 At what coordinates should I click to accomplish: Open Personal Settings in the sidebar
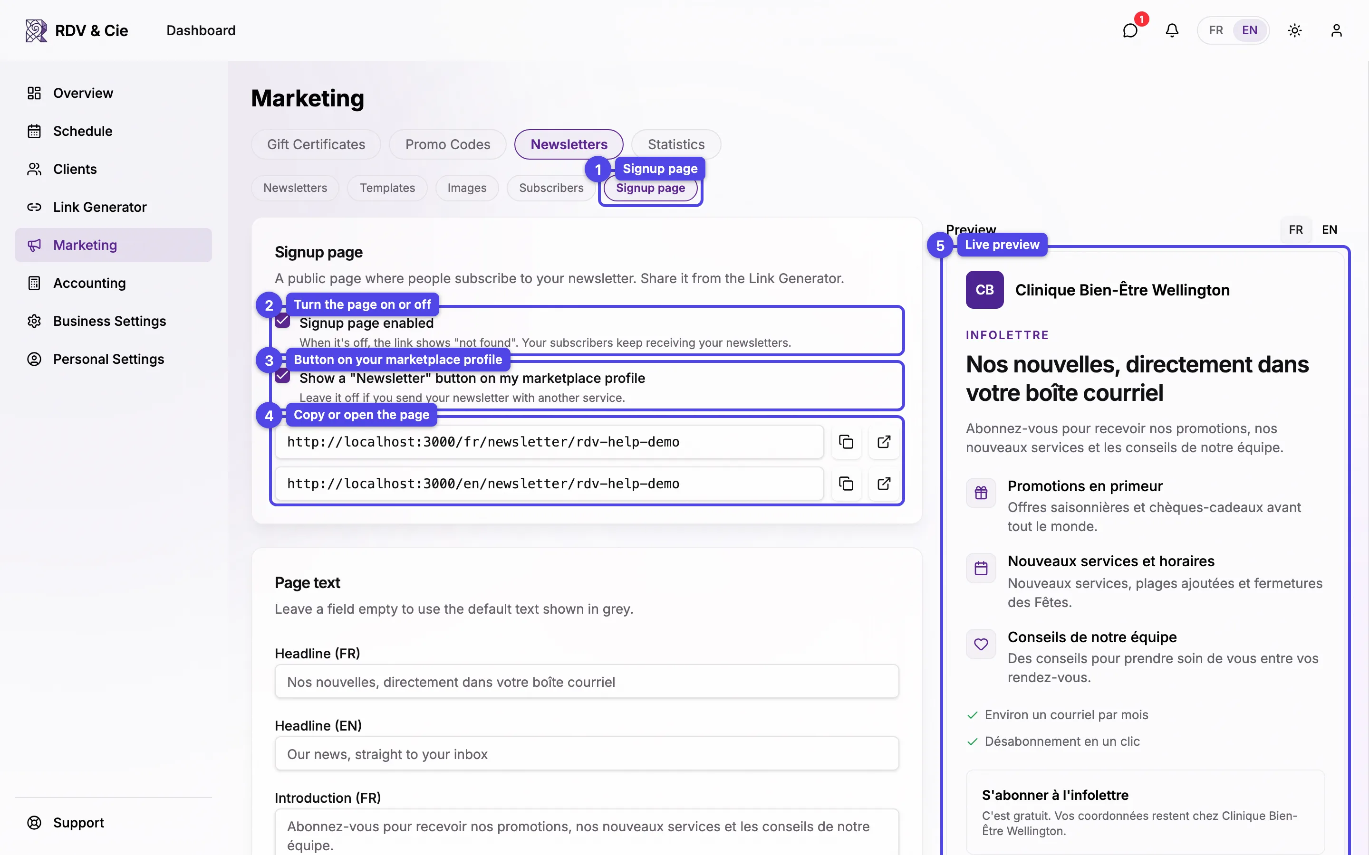coord(113,359)
